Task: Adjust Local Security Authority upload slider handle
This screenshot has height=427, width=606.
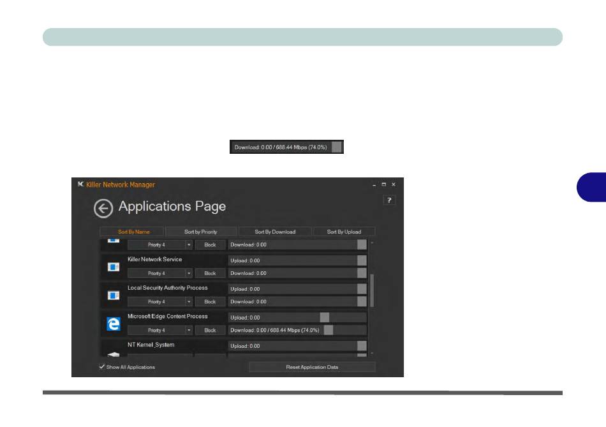Action: [362, 289]
